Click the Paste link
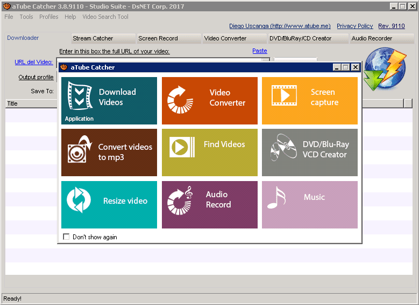419x305 pixels. tap(260, 51)
